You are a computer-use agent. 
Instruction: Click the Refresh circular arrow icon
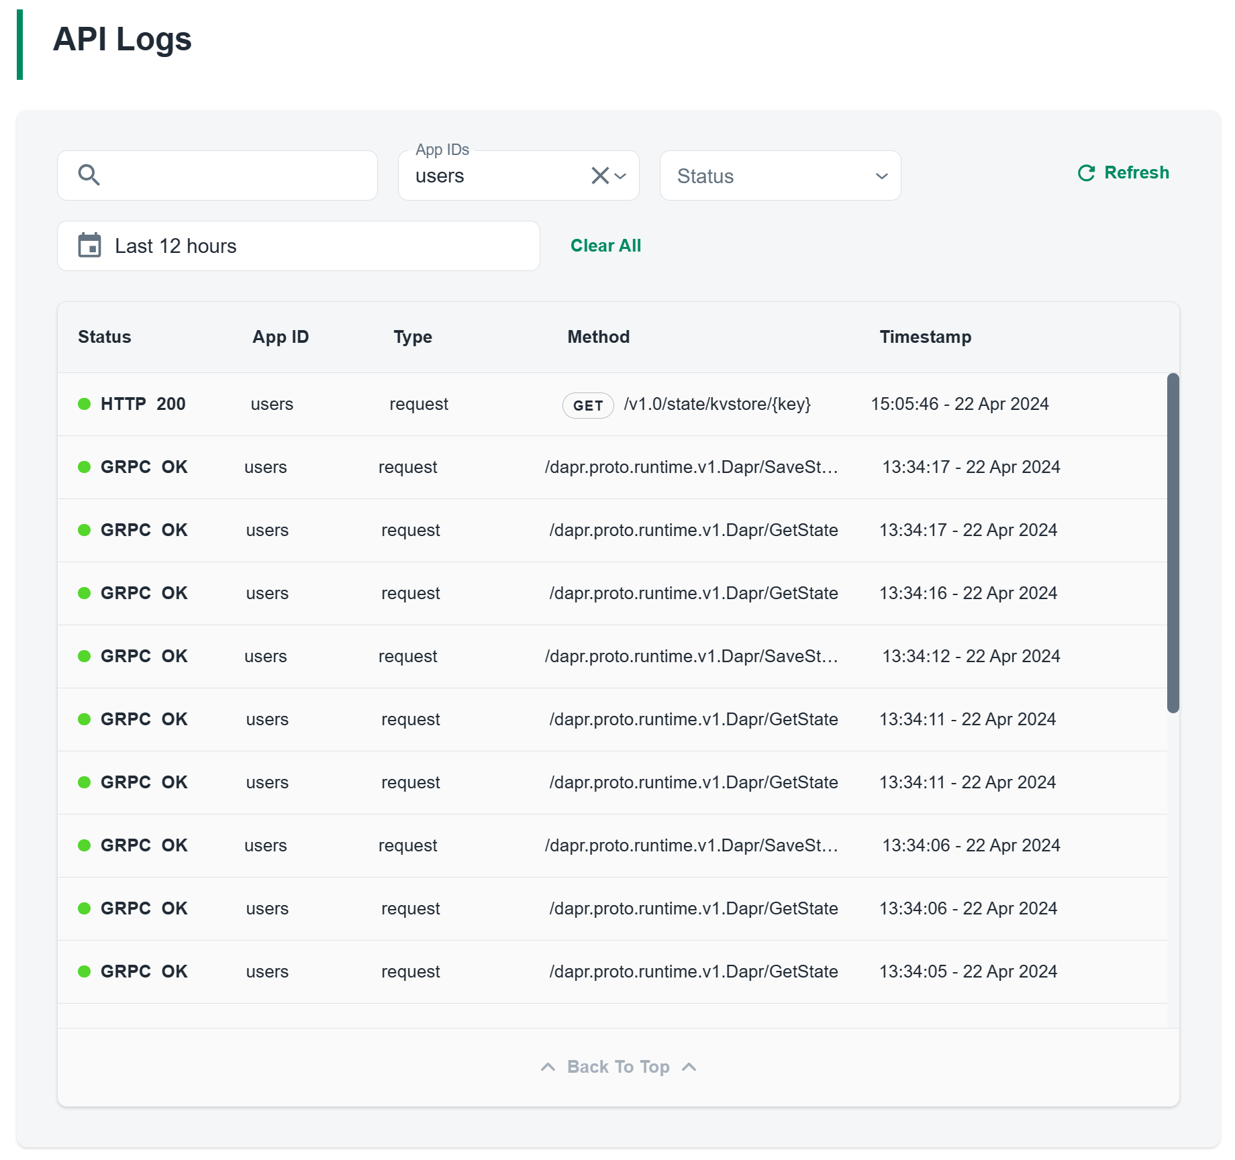(x=1085, y=173)
